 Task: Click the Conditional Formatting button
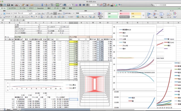point(100,15)
